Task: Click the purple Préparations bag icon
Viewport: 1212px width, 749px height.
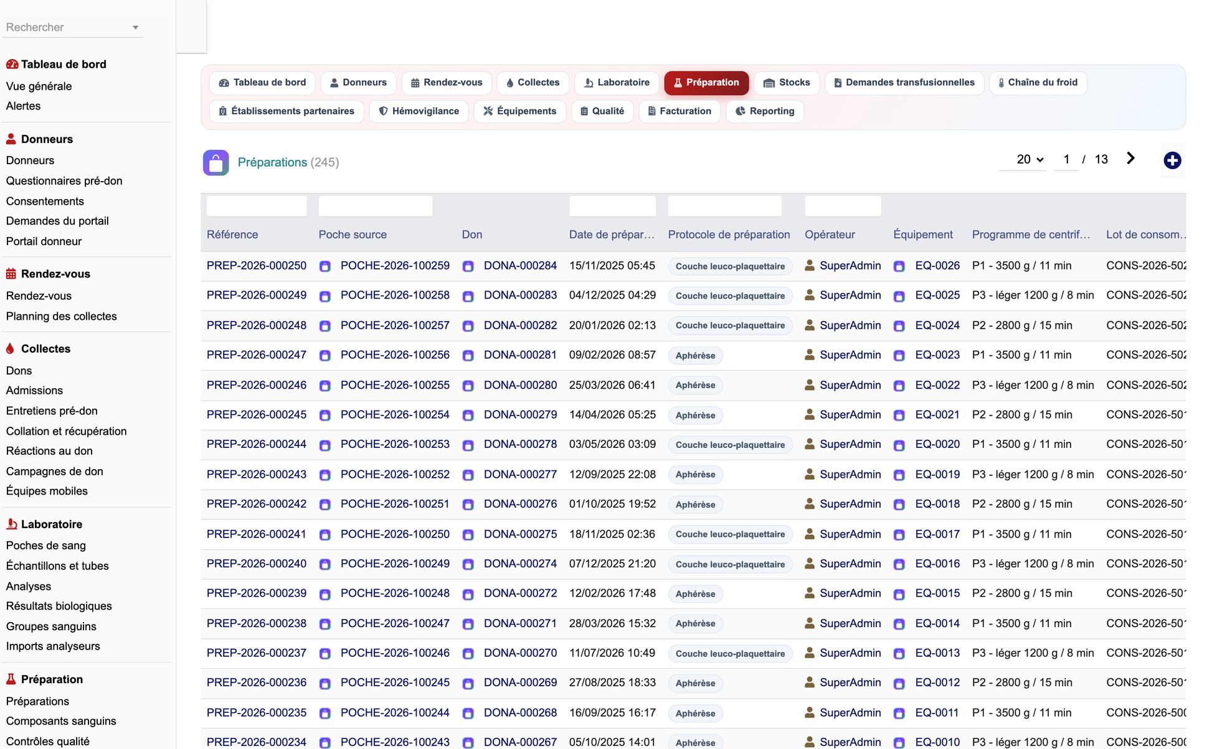Action: click(215, 163)
